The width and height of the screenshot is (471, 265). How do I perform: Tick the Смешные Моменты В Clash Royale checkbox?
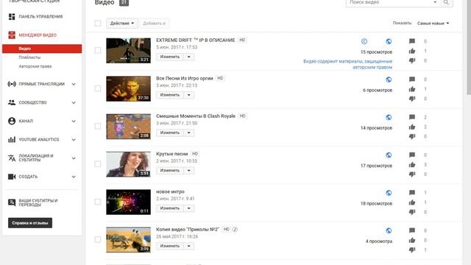[98, 126]
